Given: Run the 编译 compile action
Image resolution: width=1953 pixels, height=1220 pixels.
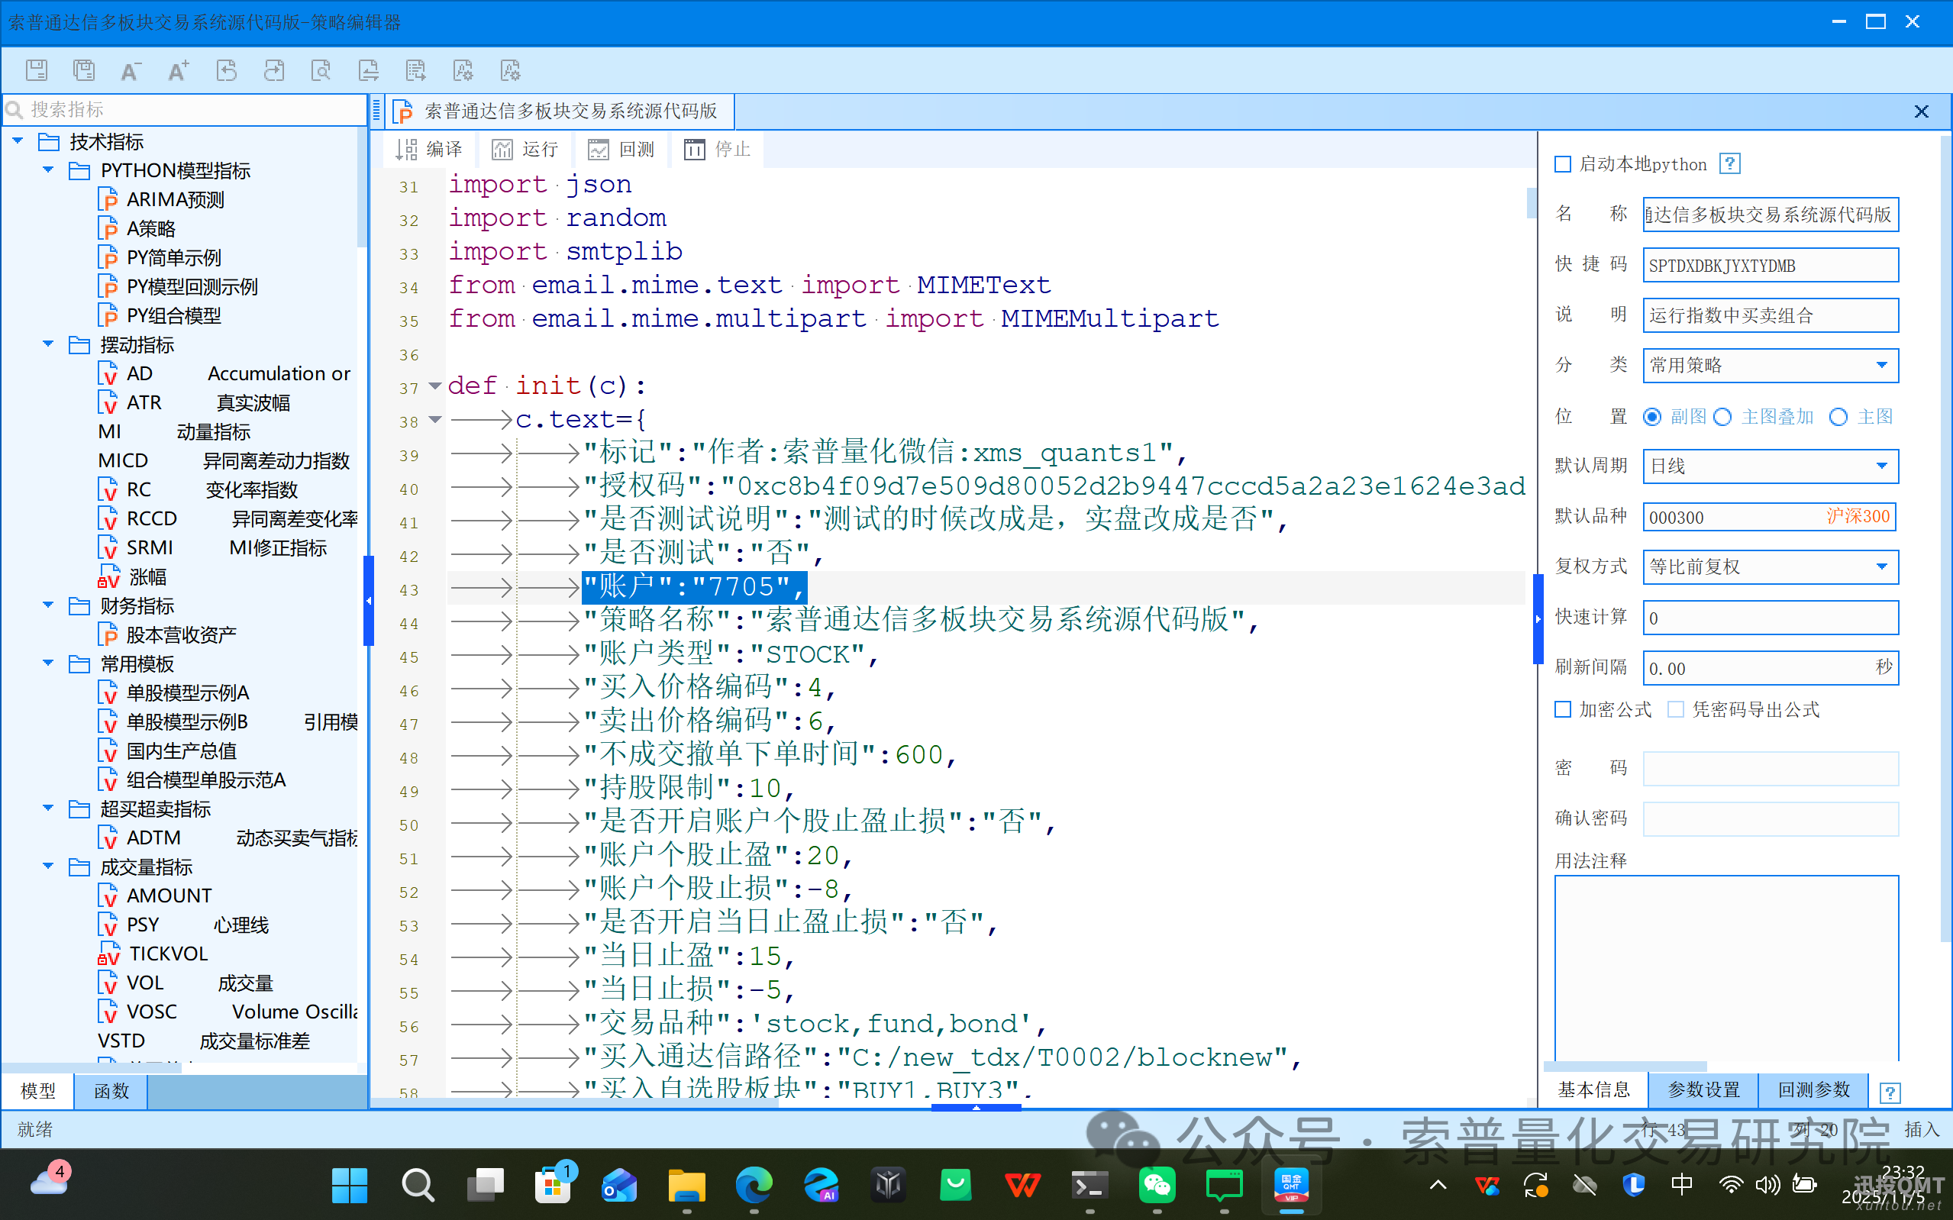Looking at the screenshot, I should [x=429, y=150].
